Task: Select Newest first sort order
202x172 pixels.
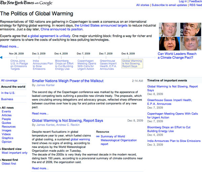Action: (10, 160)
